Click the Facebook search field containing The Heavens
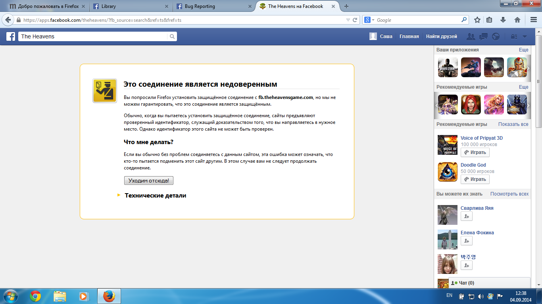The width and height of the screenshot is (542, 304). pos(93,36)
